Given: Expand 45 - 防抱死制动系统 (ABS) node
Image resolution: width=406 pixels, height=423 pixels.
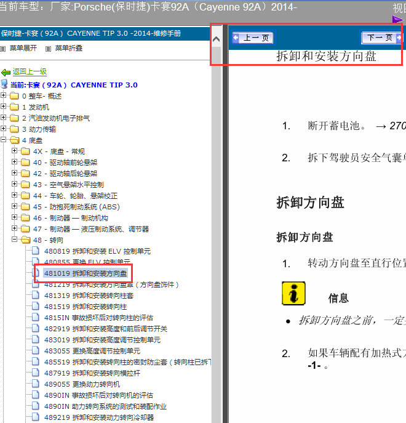Looking at the screenshot, I should tap(15, 206).
